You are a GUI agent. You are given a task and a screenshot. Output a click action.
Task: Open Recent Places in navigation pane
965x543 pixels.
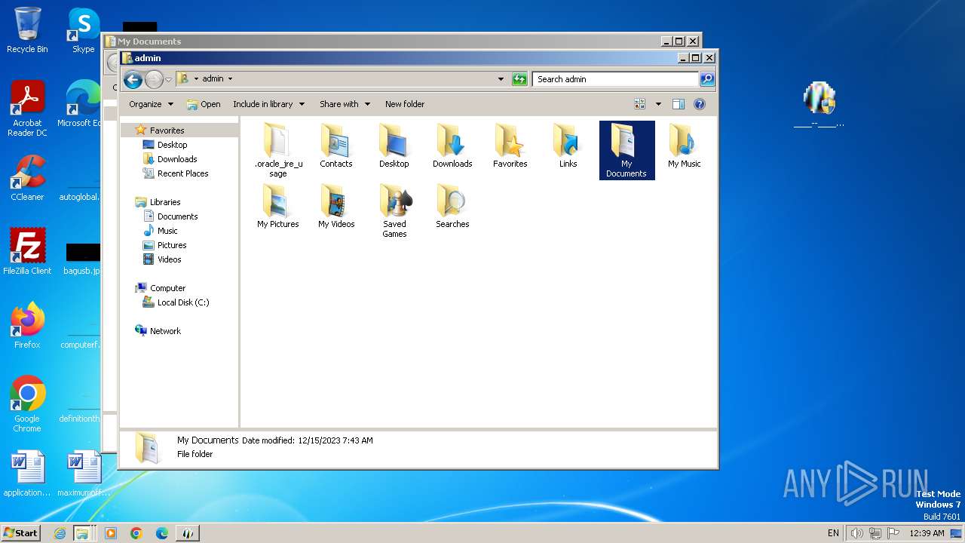click(182, 173)
